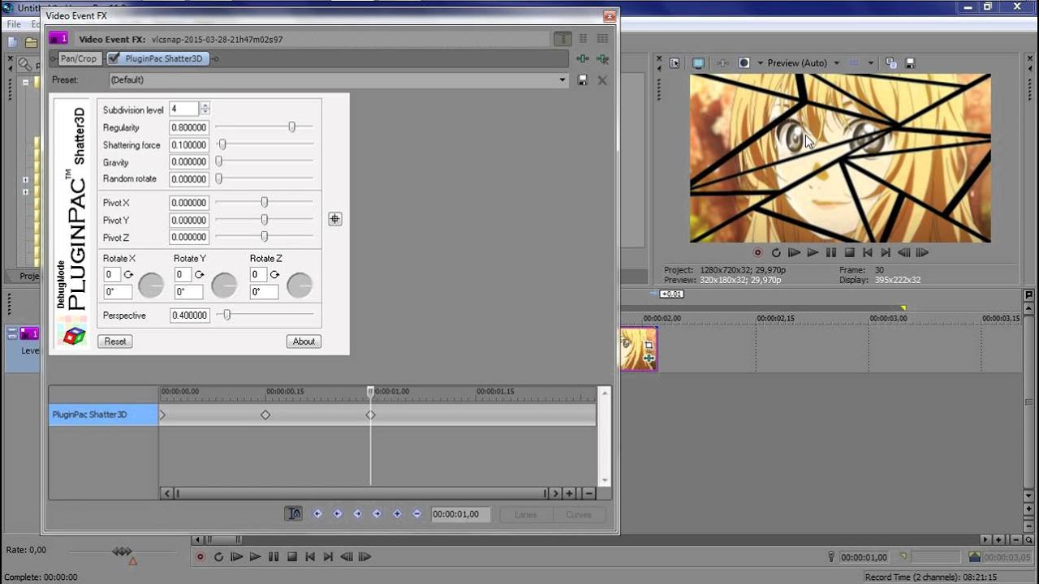Open the Preset dropdown showing (Default)
This screenshot has width=1039, height=584.
338,79
